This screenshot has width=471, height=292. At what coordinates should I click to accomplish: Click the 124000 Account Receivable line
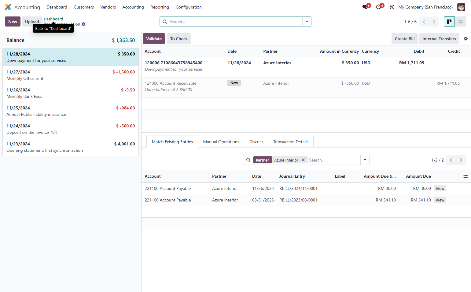pyautogui.click(x=306, y=87)
